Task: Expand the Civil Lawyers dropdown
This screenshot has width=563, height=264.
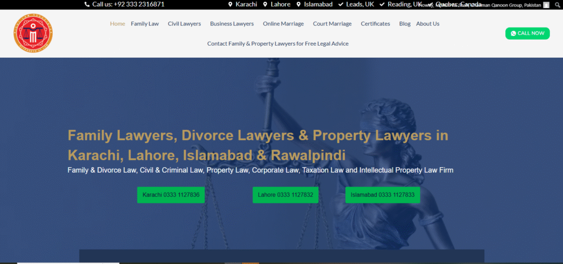Action: 184,24
